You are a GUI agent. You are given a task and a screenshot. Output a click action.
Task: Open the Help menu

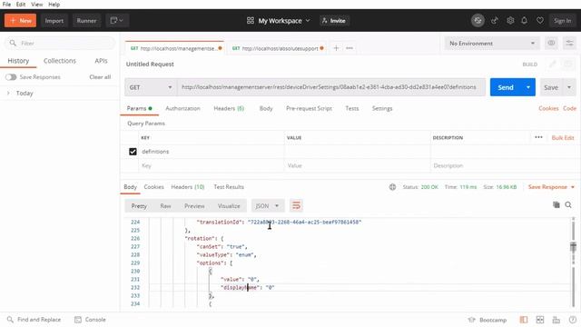(x=54, y=4)
